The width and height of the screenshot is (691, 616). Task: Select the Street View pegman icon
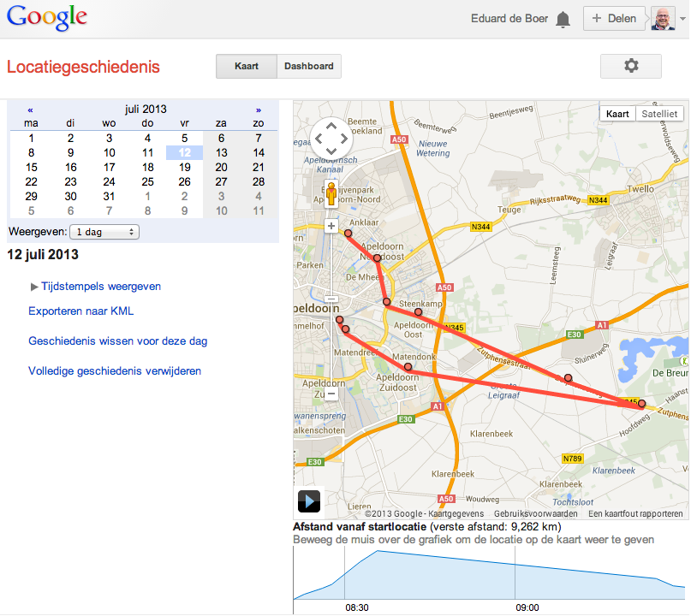331,193
